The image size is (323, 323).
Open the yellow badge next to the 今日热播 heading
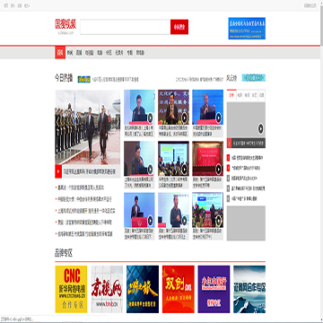(83, 79)
